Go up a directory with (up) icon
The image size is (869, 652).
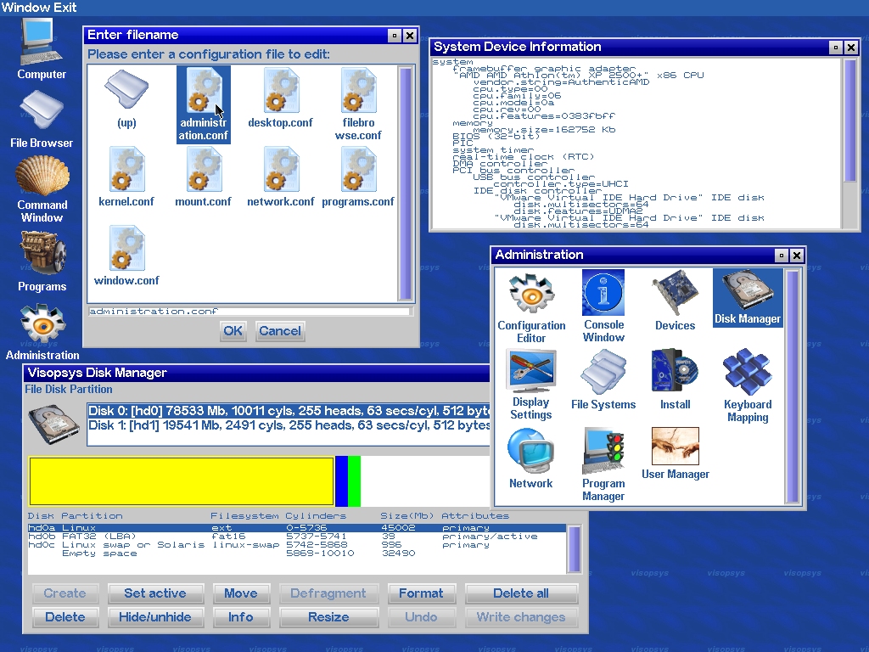coord(126,98)
